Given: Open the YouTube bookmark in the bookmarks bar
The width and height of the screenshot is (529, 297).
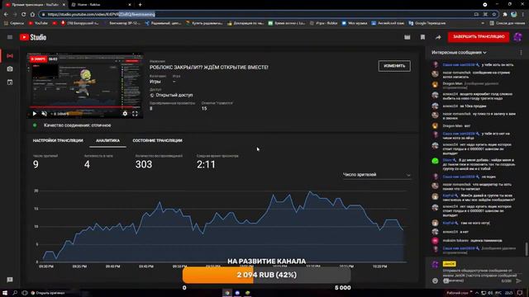Looking at the screenshot, I should click(38, 23).
